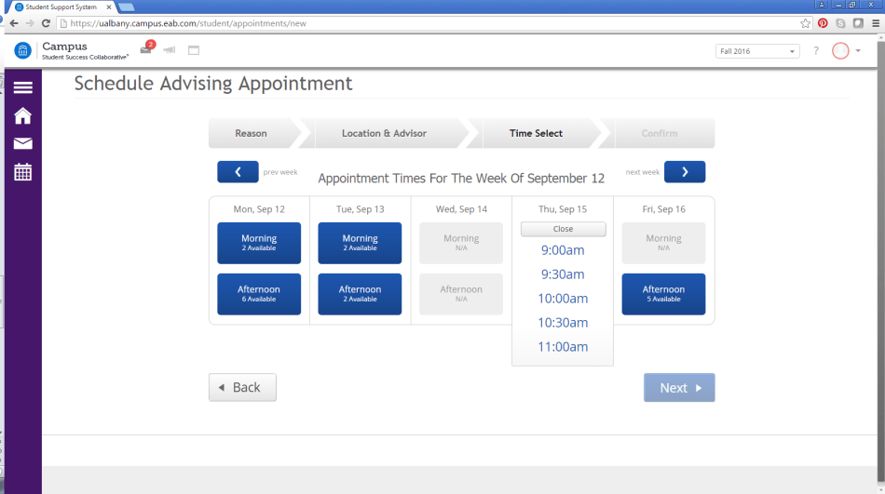The width and height of the screenshot is (885, 494).
Task: Open notifications inbox with red badge
Action: 146,49
